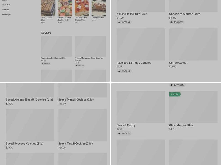Select Pastries in sidebar menu

[x=5, y=10]
